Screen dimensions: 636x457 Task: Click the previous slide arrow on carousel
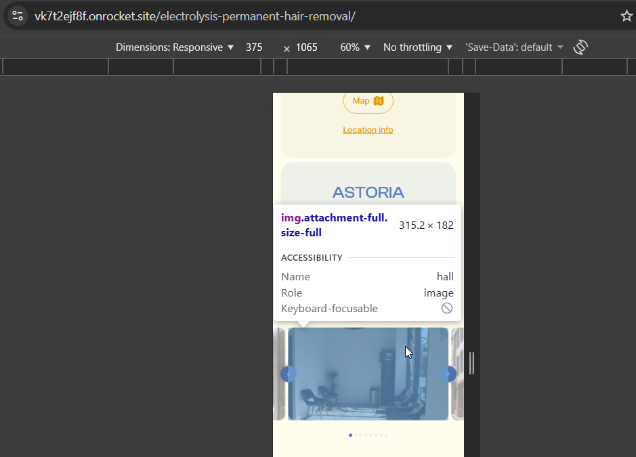pyautogui.click(x=288, y=374)
